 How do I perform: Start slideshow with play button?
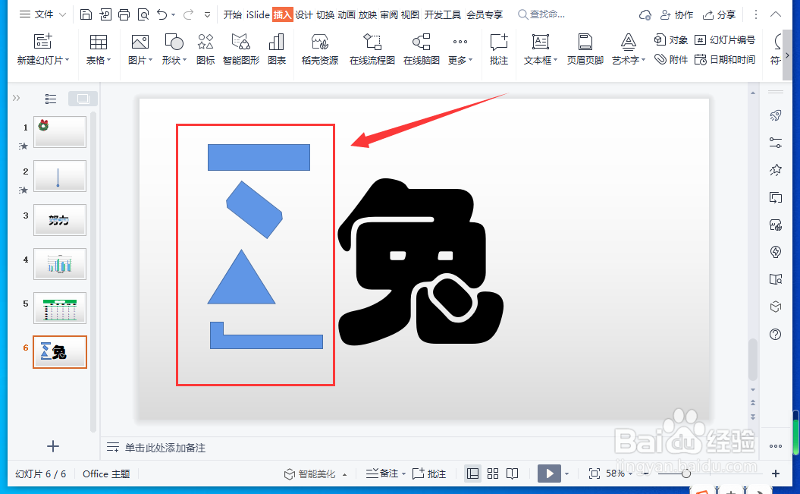point(550,474)
